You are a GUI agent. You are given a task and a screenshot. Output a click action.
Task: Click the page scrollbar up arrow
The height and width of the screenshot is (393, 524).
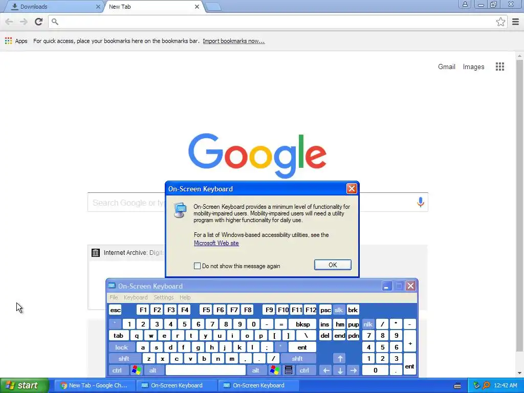pyautogui.click(x=520, y=56)
